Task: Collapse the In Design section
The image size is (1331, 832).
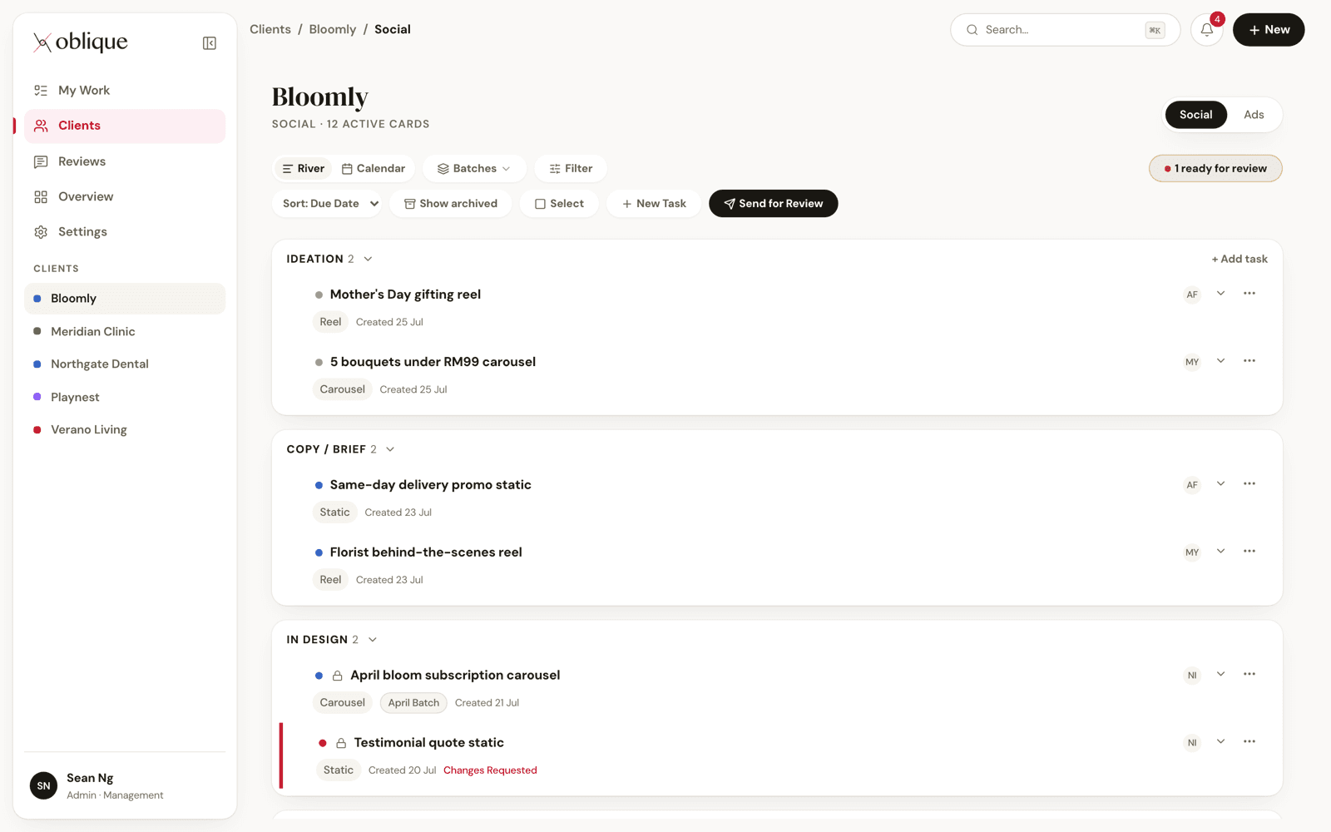Action: 373,640
